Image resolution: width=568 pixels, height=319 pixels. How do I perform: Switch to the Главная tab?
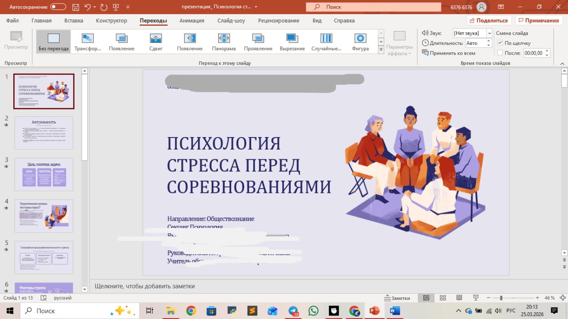[42, 20]
